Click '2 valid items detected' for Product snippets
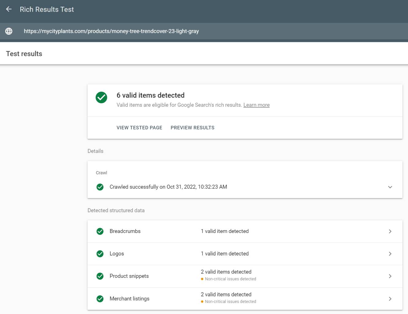 click(226, 272)
